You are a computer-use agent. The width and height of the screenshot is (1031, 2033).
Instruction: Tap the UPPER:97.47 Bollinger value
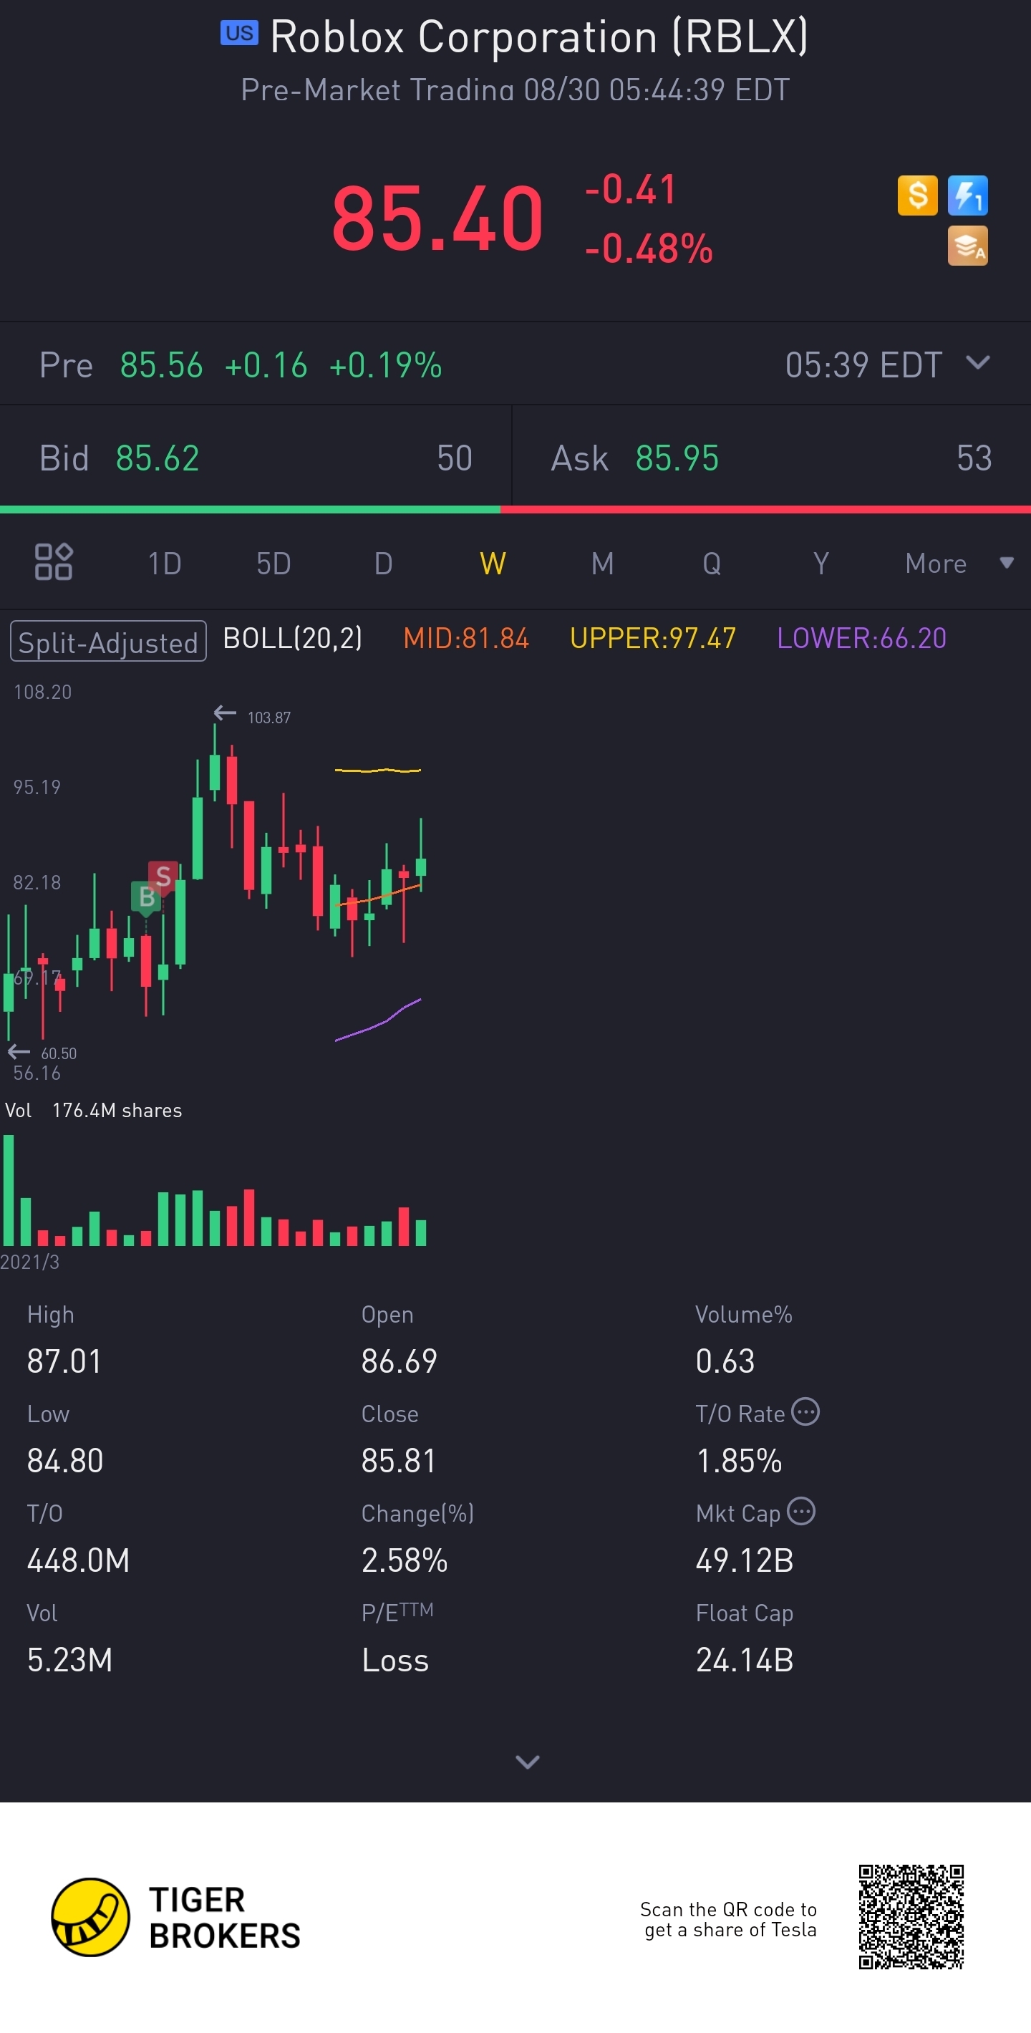click(653, 637)
